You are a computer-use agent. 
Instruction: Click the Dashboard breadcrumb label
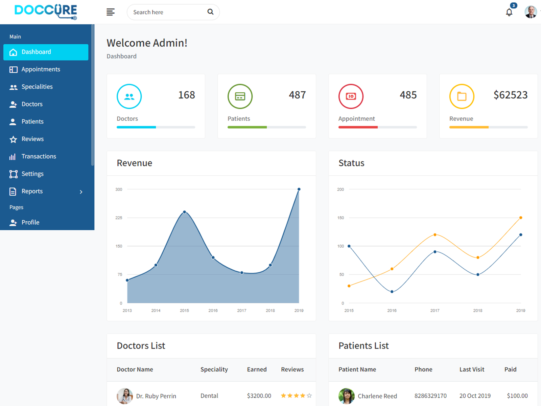pos(121,56)
